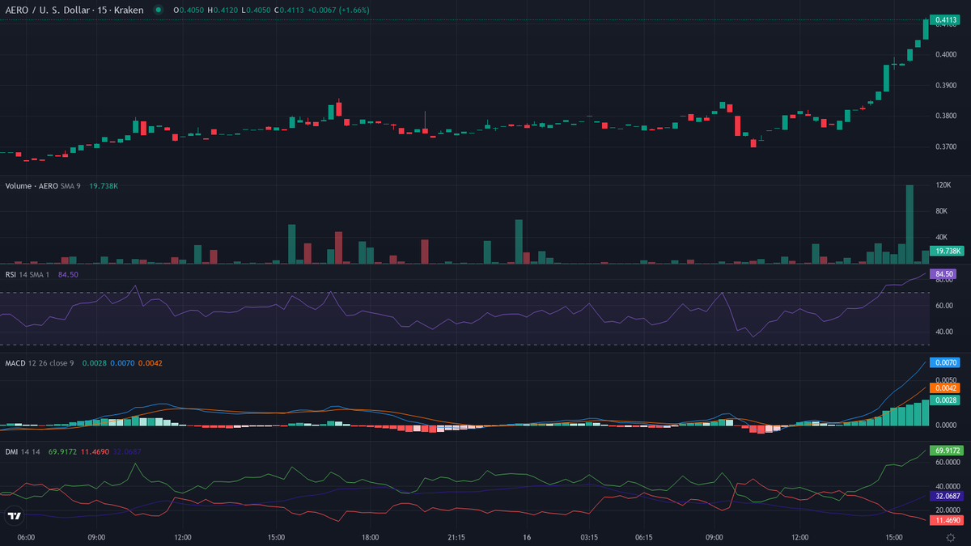Click the 0.0050 MACD axis label
The image size is (971, 546).
pyautogui.click(x=946, y=379)
